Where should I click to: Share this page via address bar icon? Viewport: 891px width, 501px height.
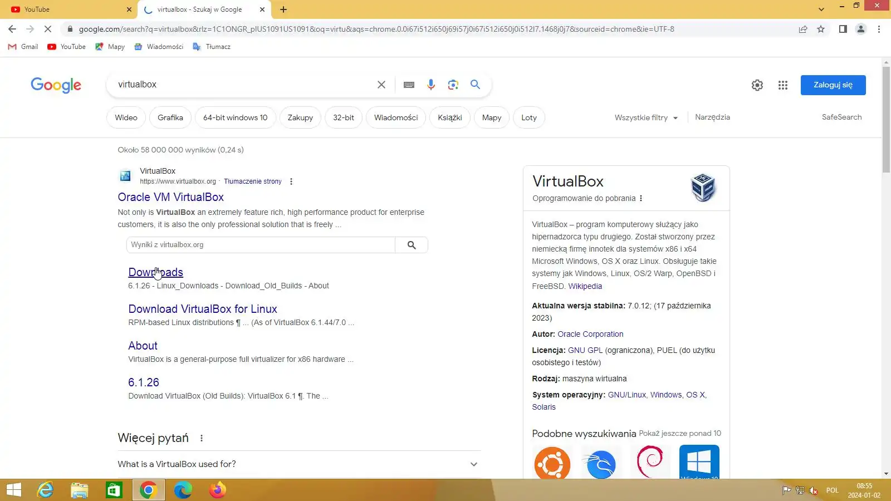803,29
